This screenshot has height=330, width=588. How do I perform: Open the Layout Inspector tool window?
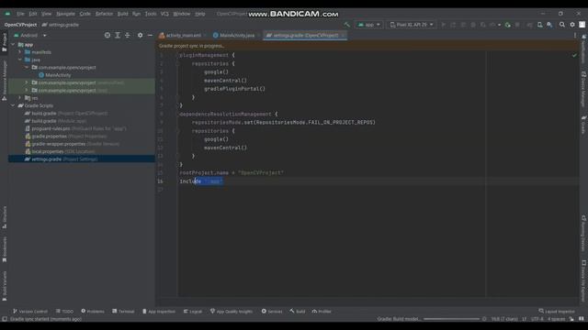tap(557, 312)
